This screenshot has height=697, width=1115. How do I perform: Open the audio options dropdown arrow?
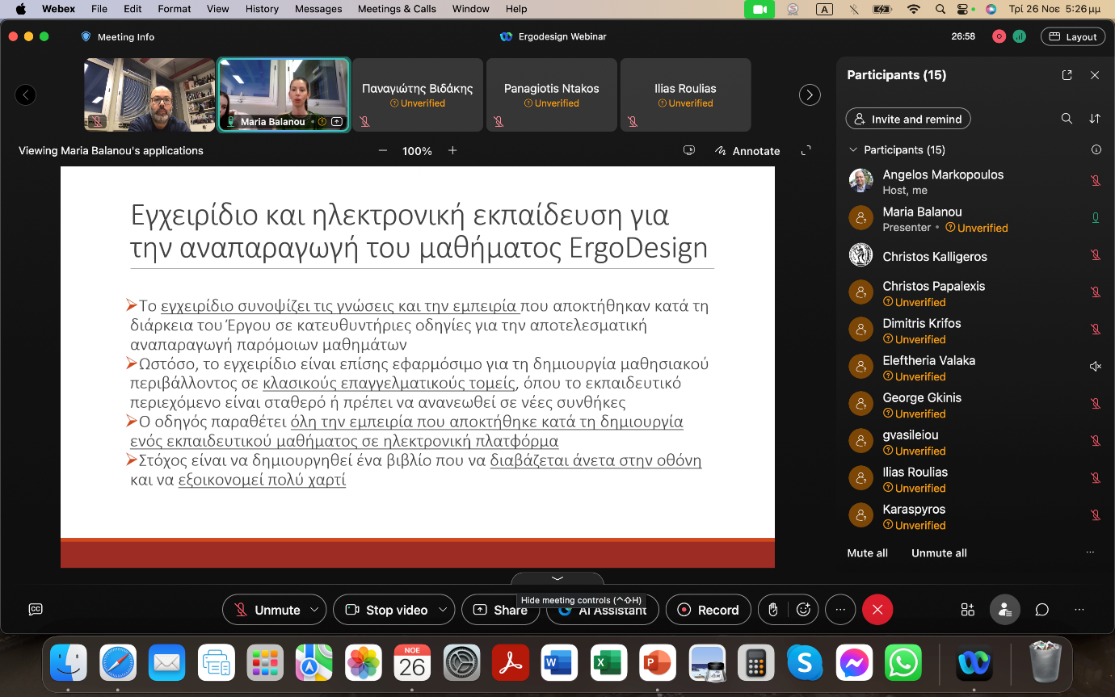coord(314,610)
